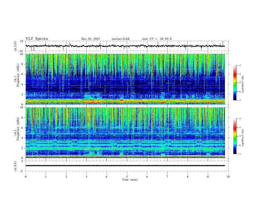Click the '1' tick on the time axis
This screenshot has width=257, height=198.
46,177
